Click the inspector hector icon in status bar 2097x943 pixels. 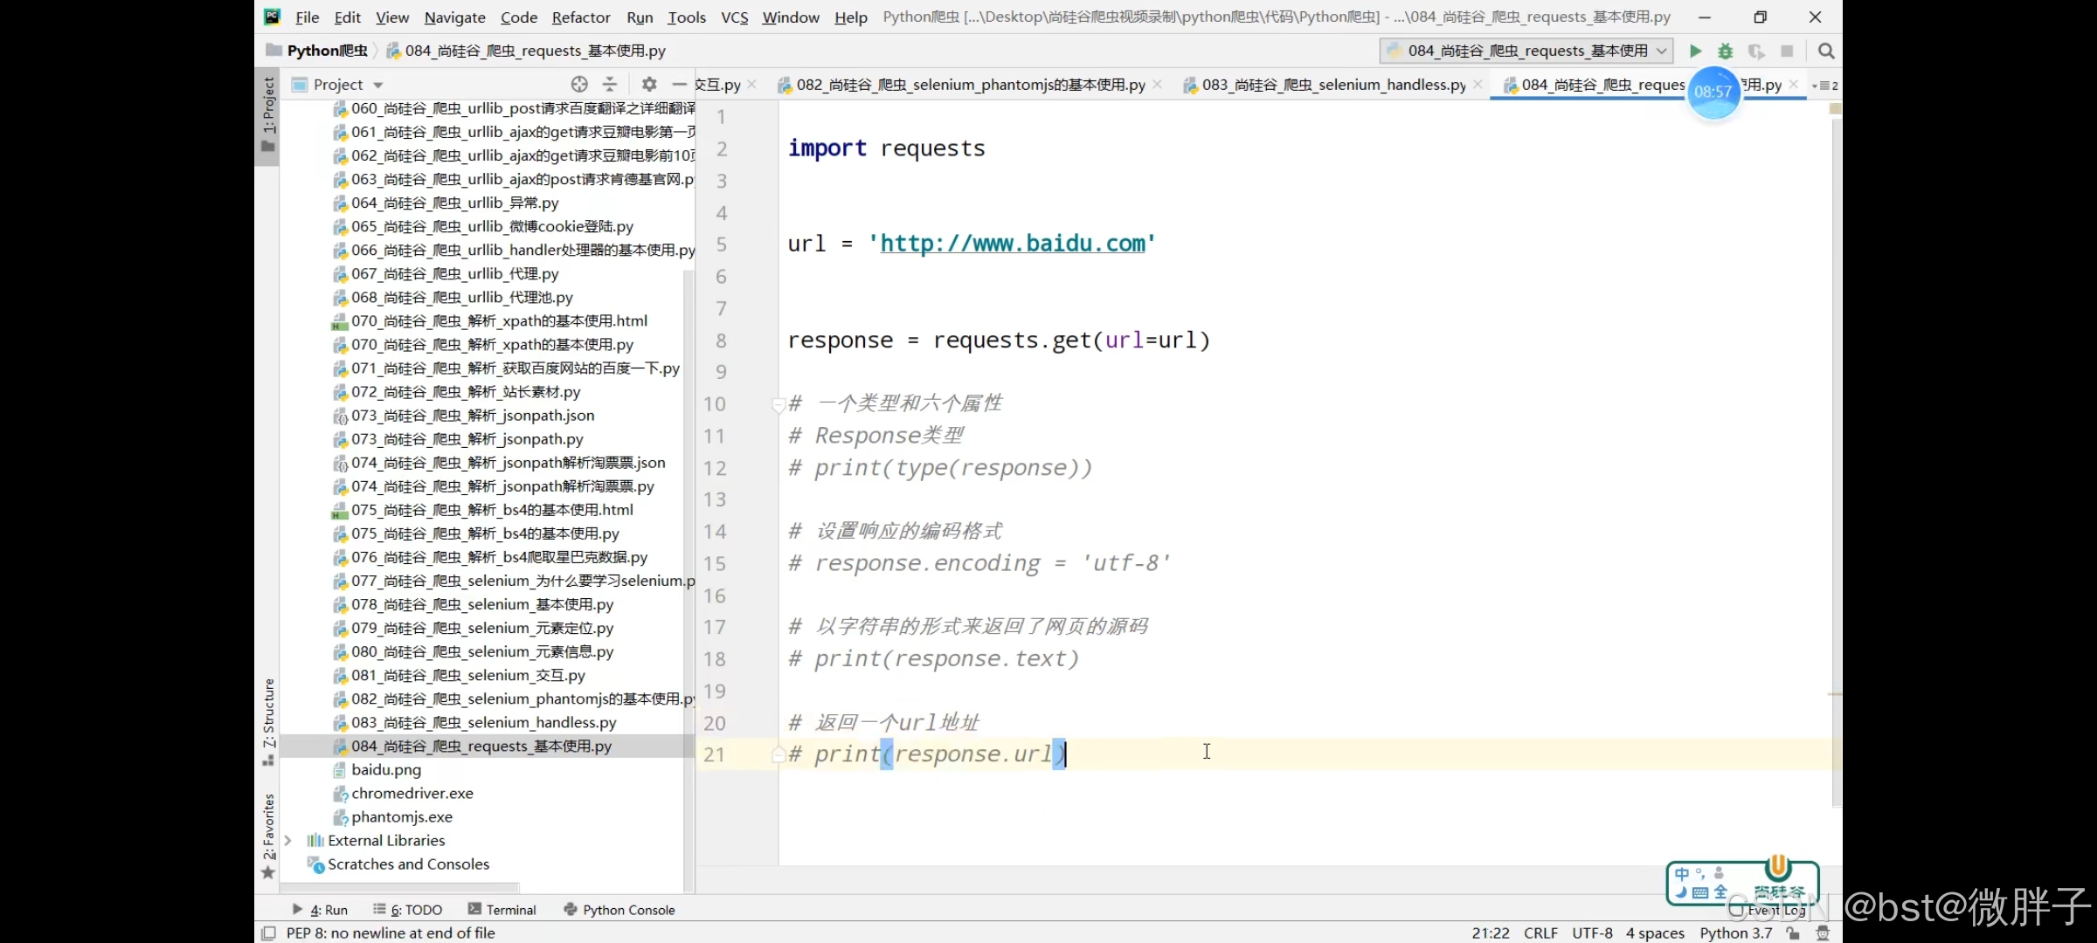(1823, 933)
